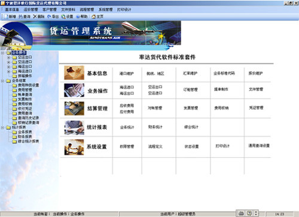This screenshot has width=299, height=217.
Task: Open the 凭证管理 link
Action: [256, 108]
